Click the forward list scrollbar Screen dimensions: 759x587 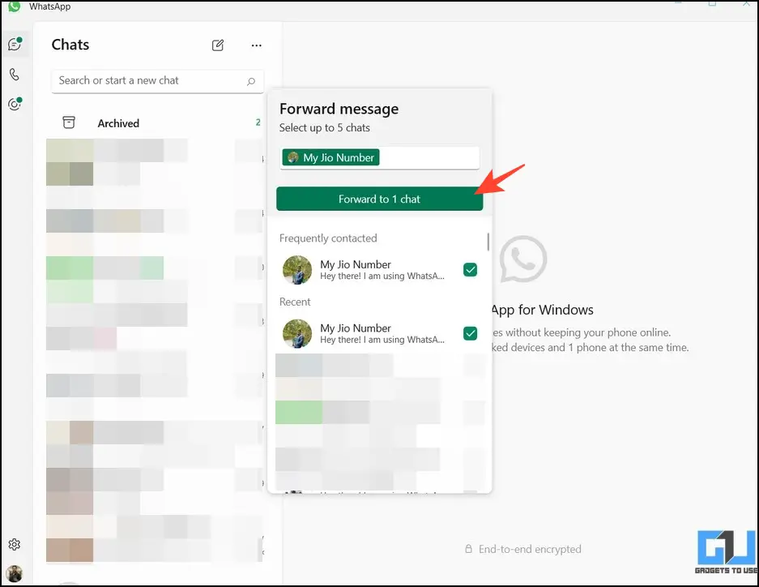pyautogui.click(x=488, y=242)
